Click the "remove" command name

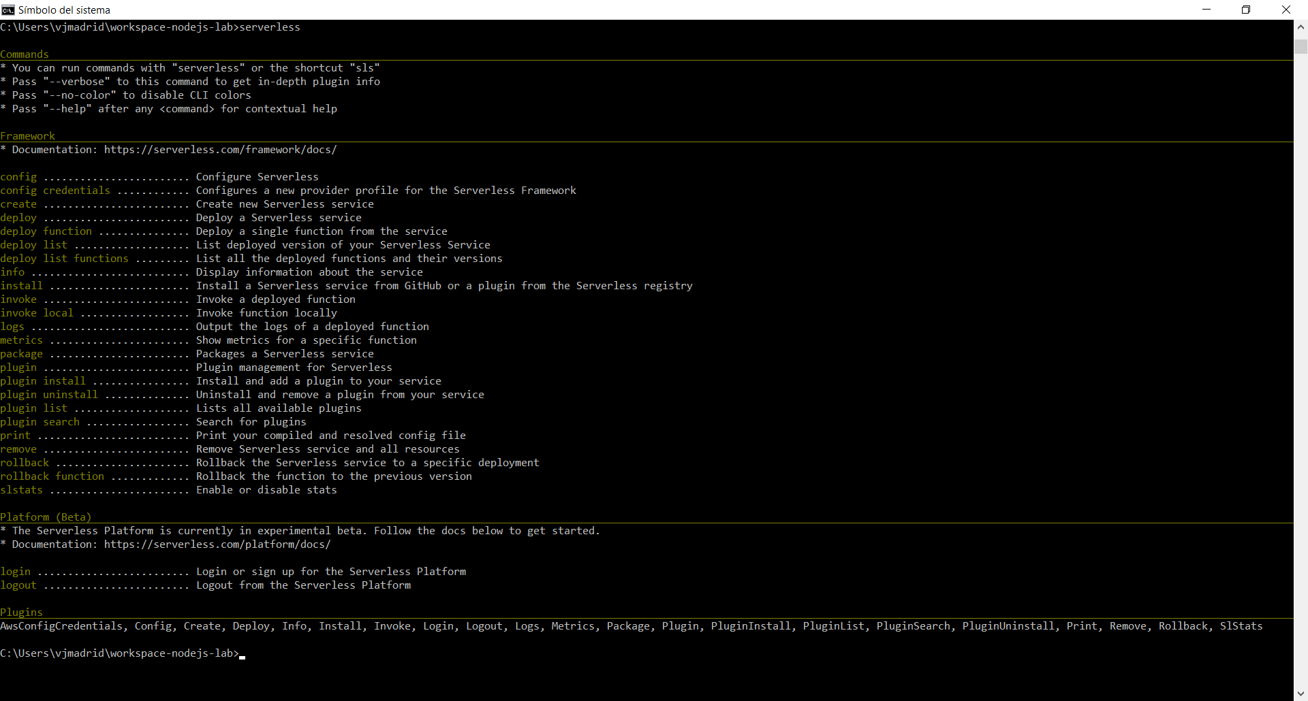tap(18, 449)
